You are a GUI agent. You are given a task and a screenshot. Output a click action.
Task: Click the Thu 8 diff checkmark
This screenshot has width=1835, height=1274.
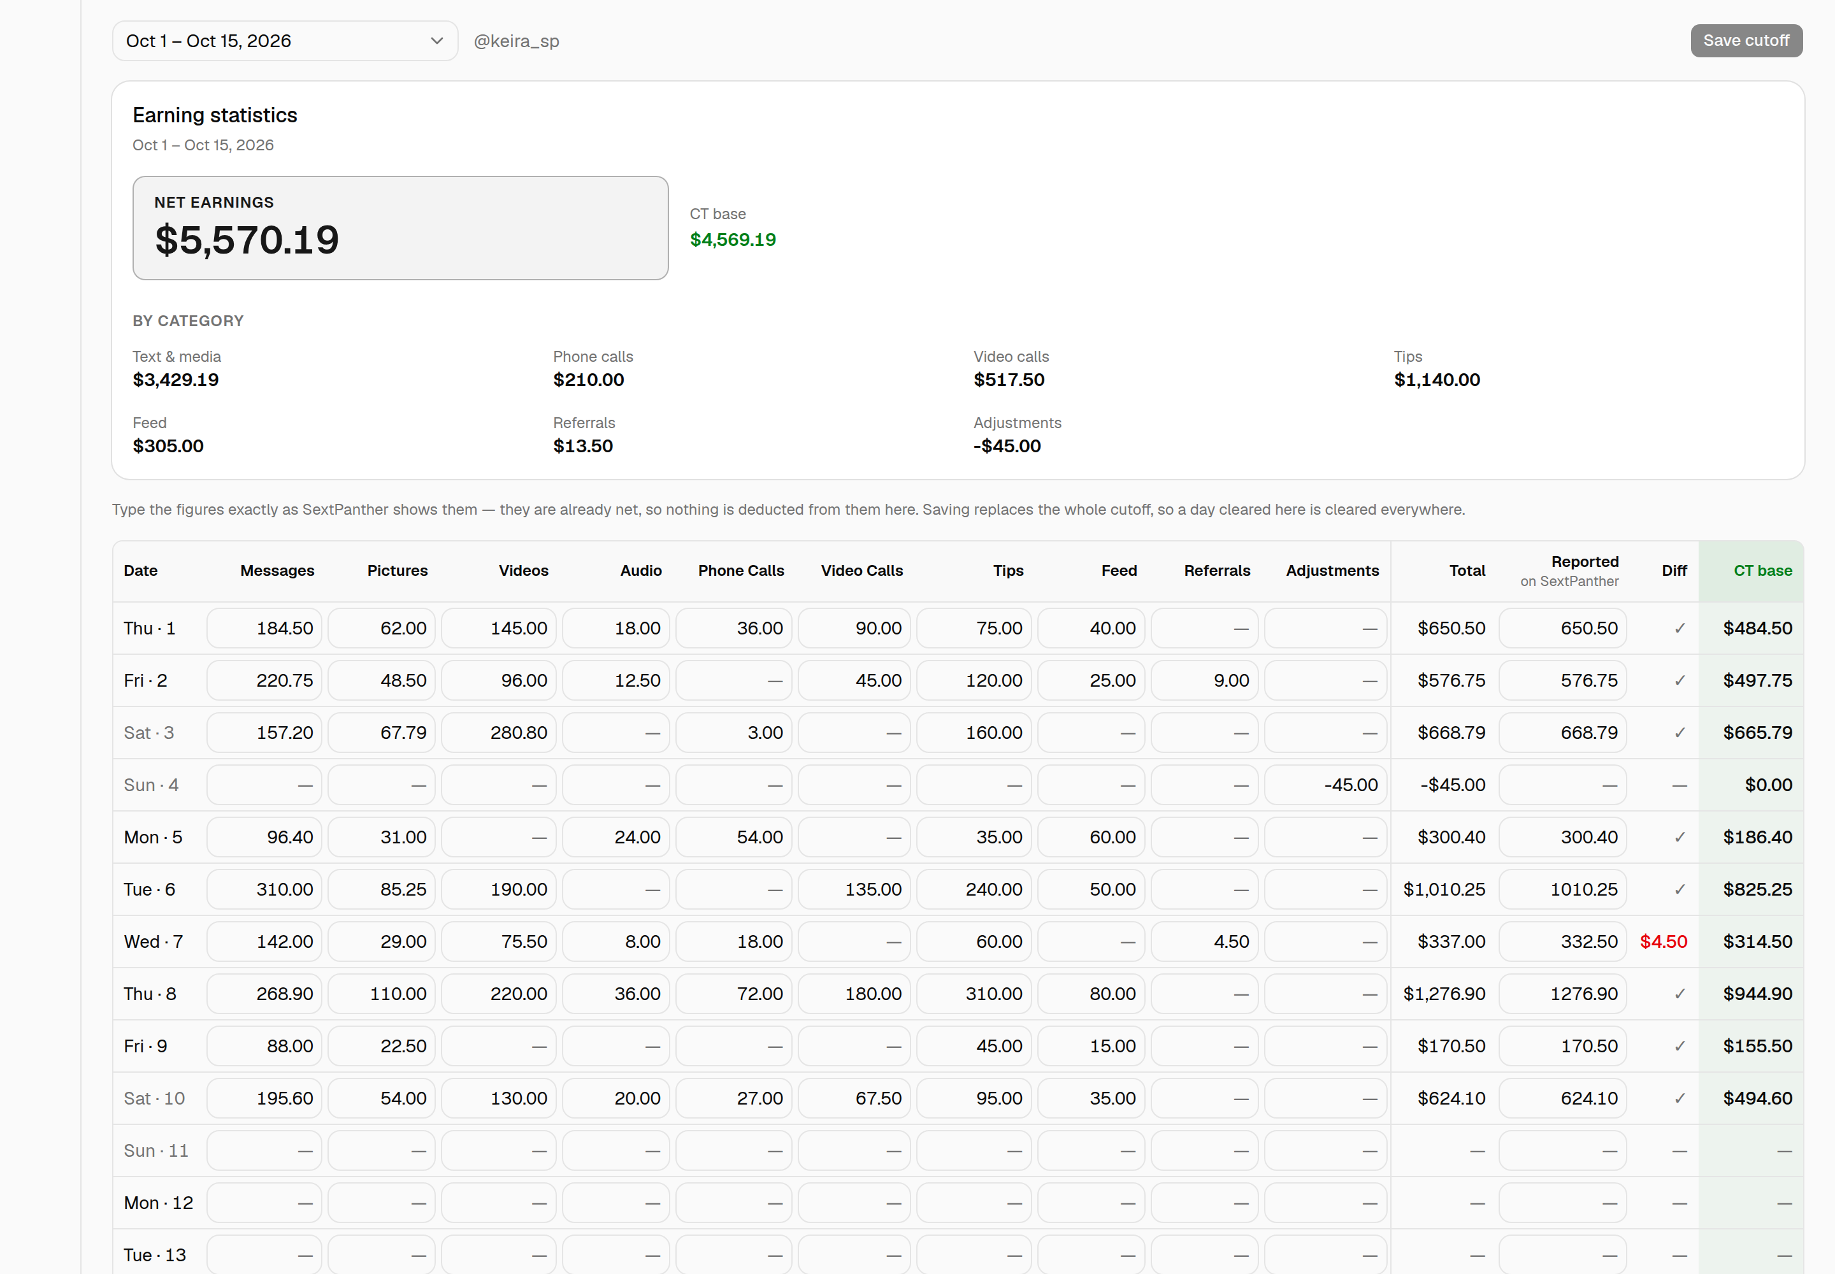pyautogui.click(x=1680, y=994)
